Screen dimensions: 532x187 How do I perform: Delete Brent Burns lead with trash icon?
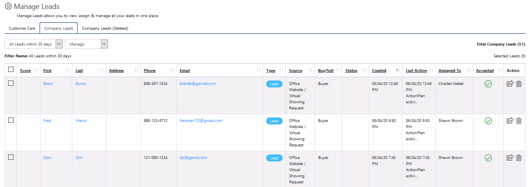click(519, 84)
